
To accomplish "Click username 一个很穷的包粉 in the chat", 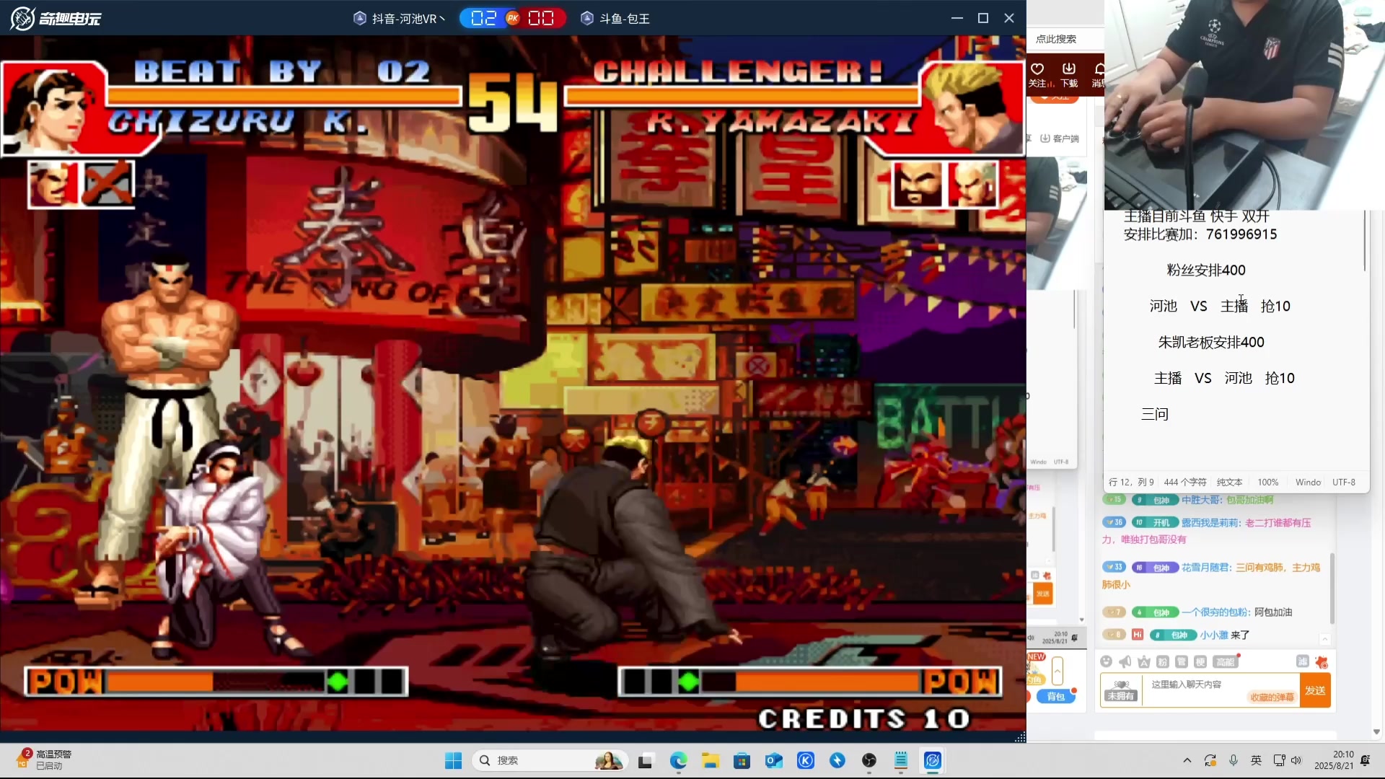I will (x=1216, y=612).
